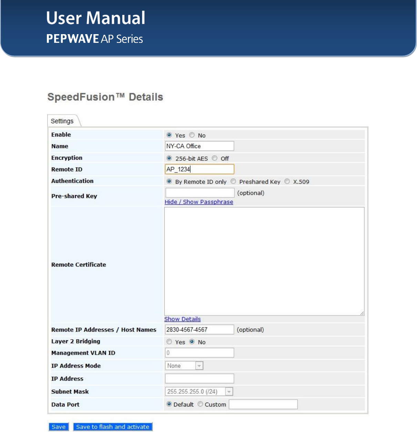Click the Management VLAN ID label
This screenshot has width=417, height=432.
click(x=83, y=353)
